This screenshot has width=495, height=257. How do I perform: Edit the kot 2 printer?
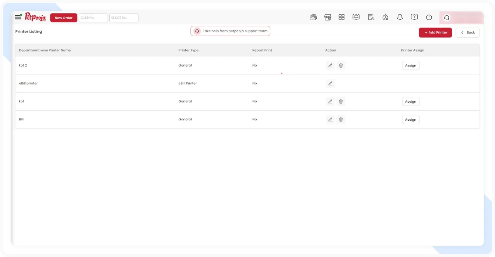coord(330,66)
